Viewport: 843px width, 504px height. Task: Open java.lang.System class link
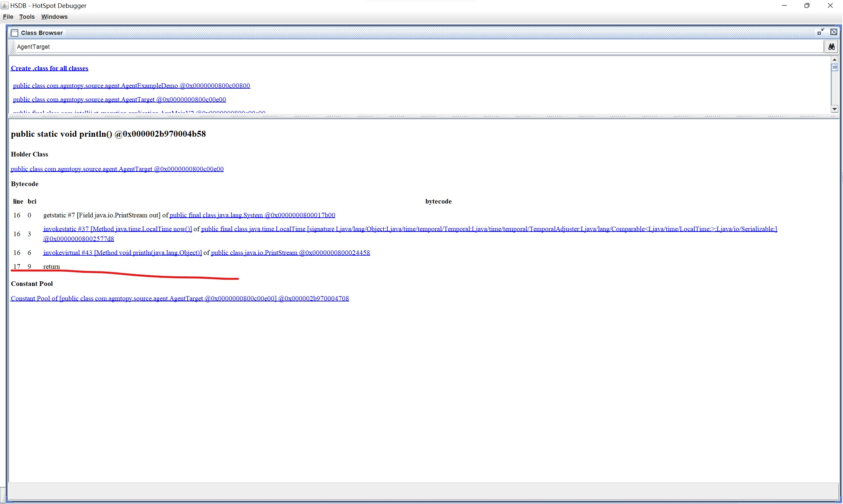point(252,215)
